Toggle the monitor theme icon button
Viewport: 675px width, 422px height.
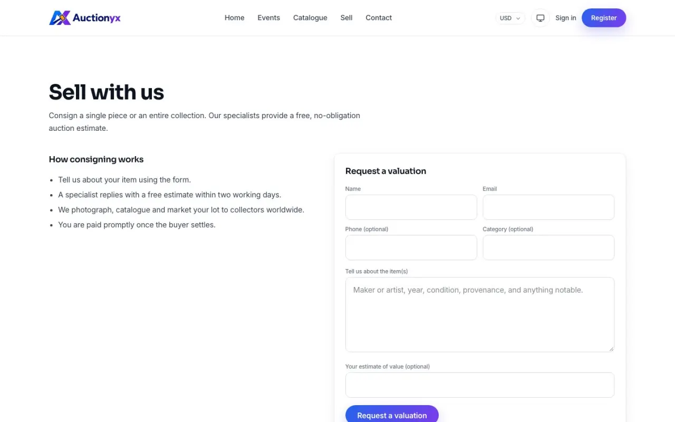pyautogui.click(x=540, y=18)
